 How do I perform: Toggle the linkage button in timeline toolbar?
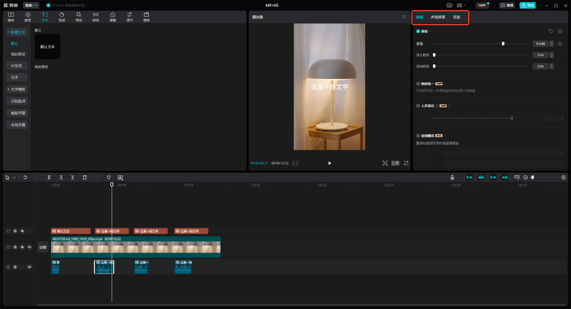click(x=493, y=177)
